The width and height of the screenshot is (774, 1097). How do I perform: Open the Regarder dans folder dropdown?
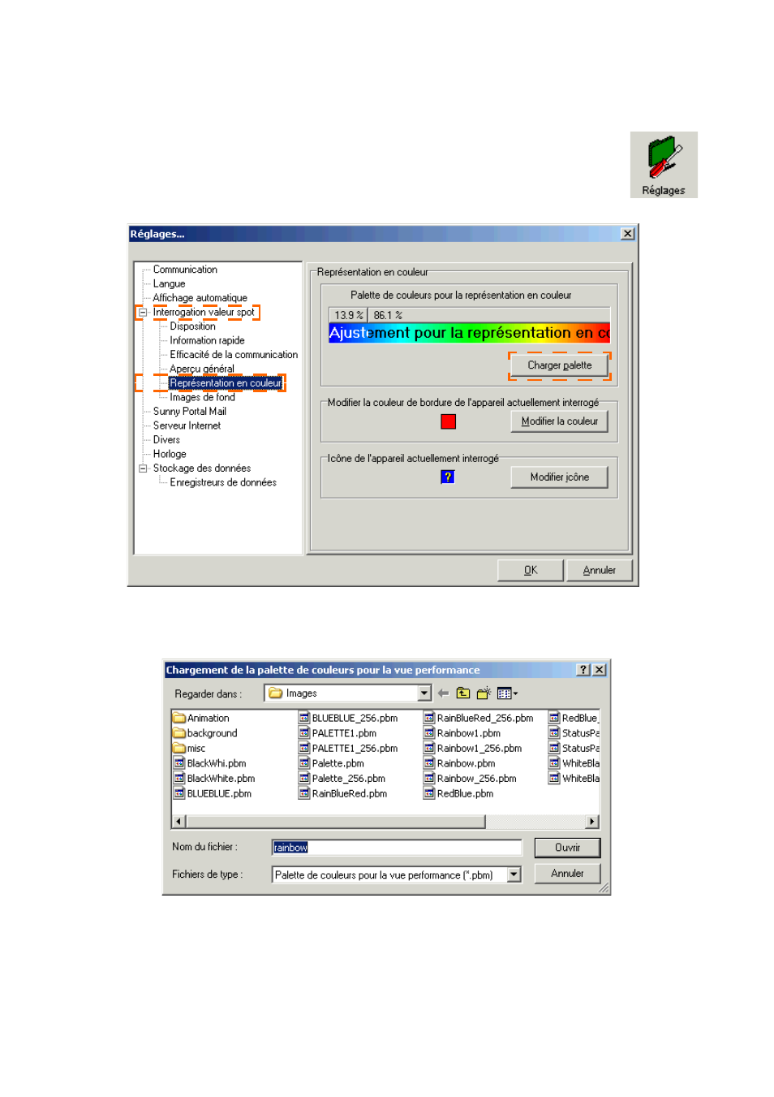424,693
